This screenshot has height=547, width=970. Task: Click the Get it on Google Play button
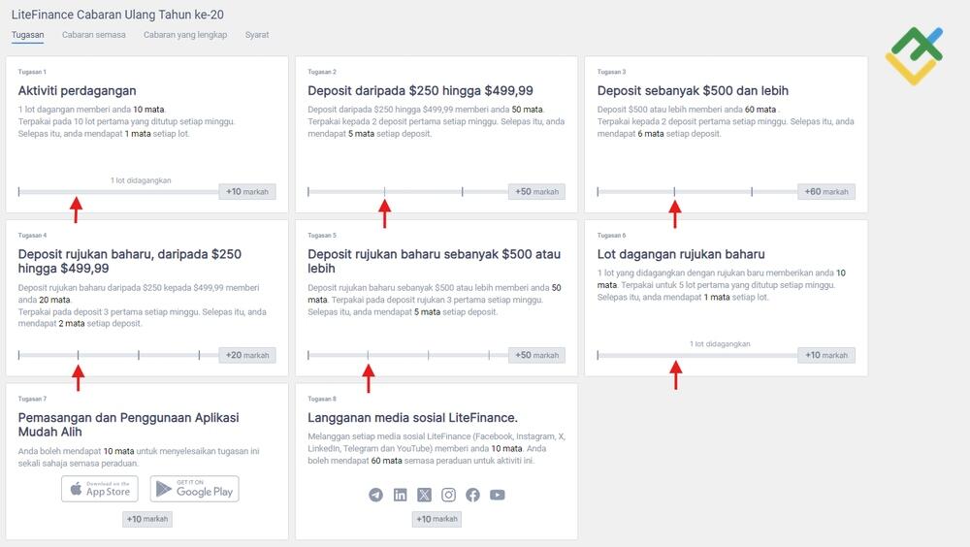[194, 489]
